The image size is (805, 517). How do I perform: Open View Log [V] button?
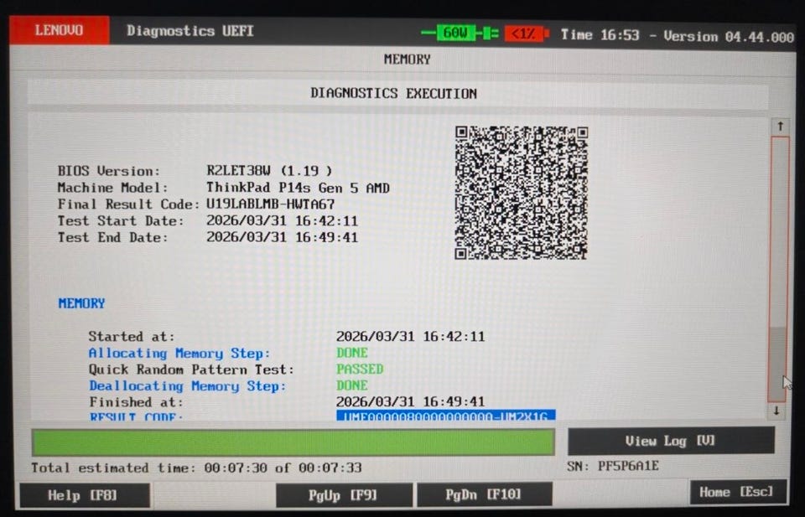pyautogui.click(x=671, y=441)
